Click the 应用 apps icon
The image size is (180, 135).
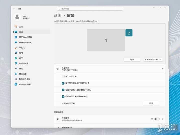pyautogui.click(x=16, y=53)
